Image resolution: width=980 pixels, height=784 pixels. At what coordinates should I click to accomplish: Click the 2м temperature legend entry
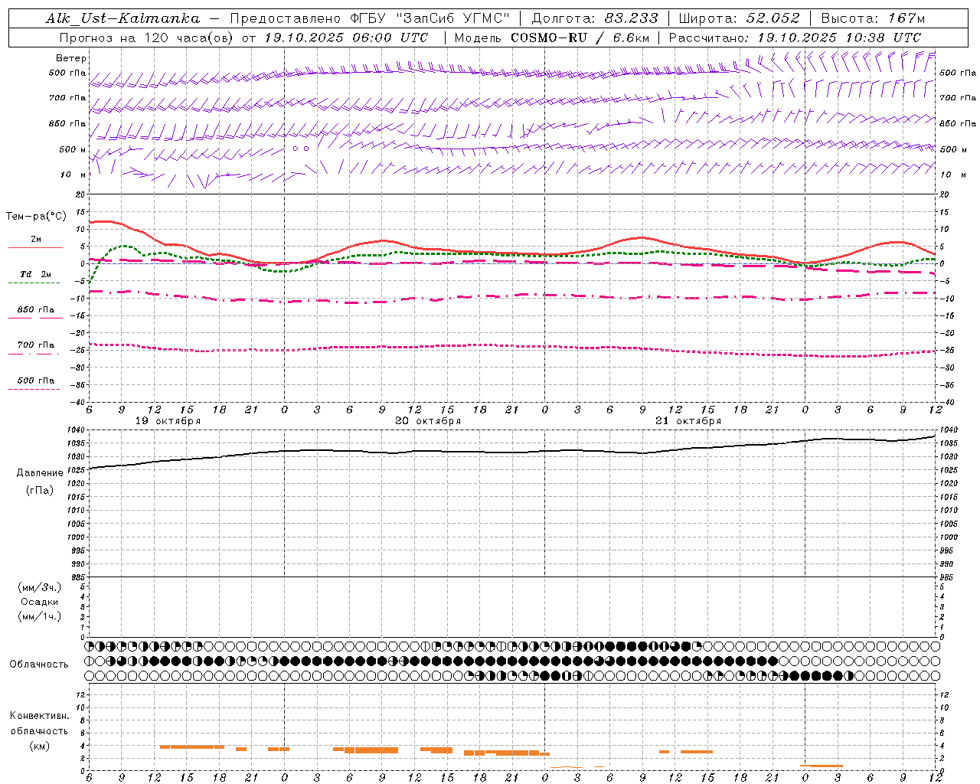click(x=35, y=239)
